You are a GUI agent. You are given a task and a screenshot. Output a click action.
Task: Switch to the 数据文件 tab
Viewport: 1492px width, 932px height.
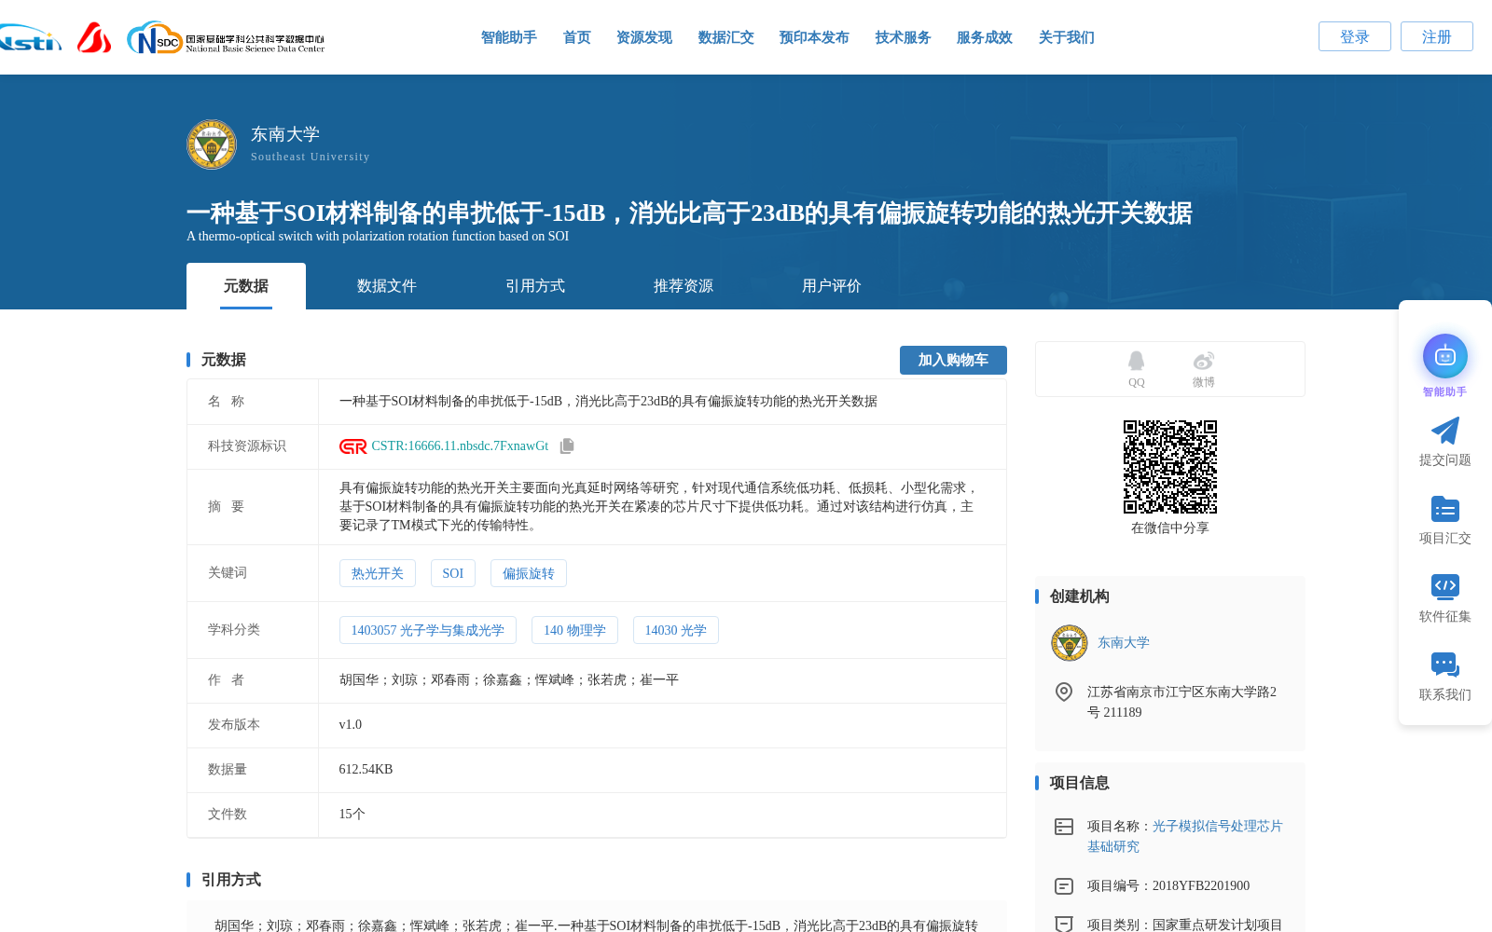[387, 286]
